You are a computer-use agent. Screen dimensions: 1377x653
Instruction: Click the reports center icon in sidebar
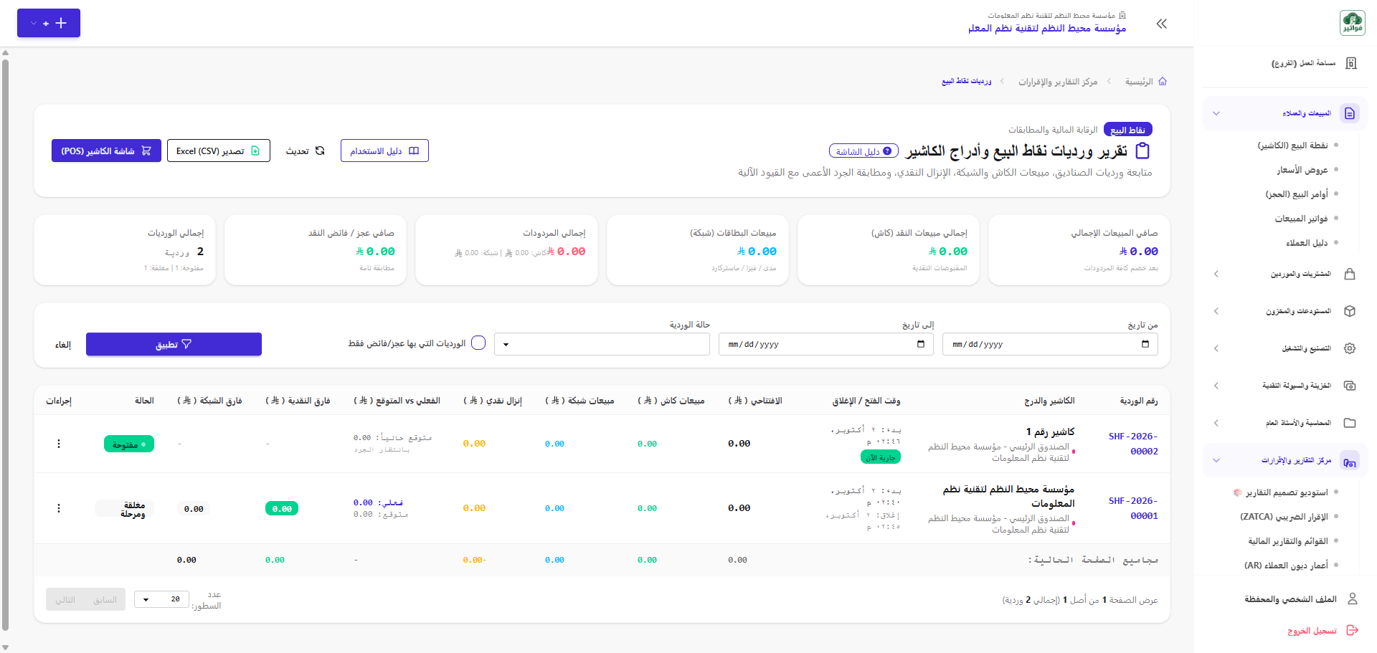pyautogui.click(x=1350, y=461)
